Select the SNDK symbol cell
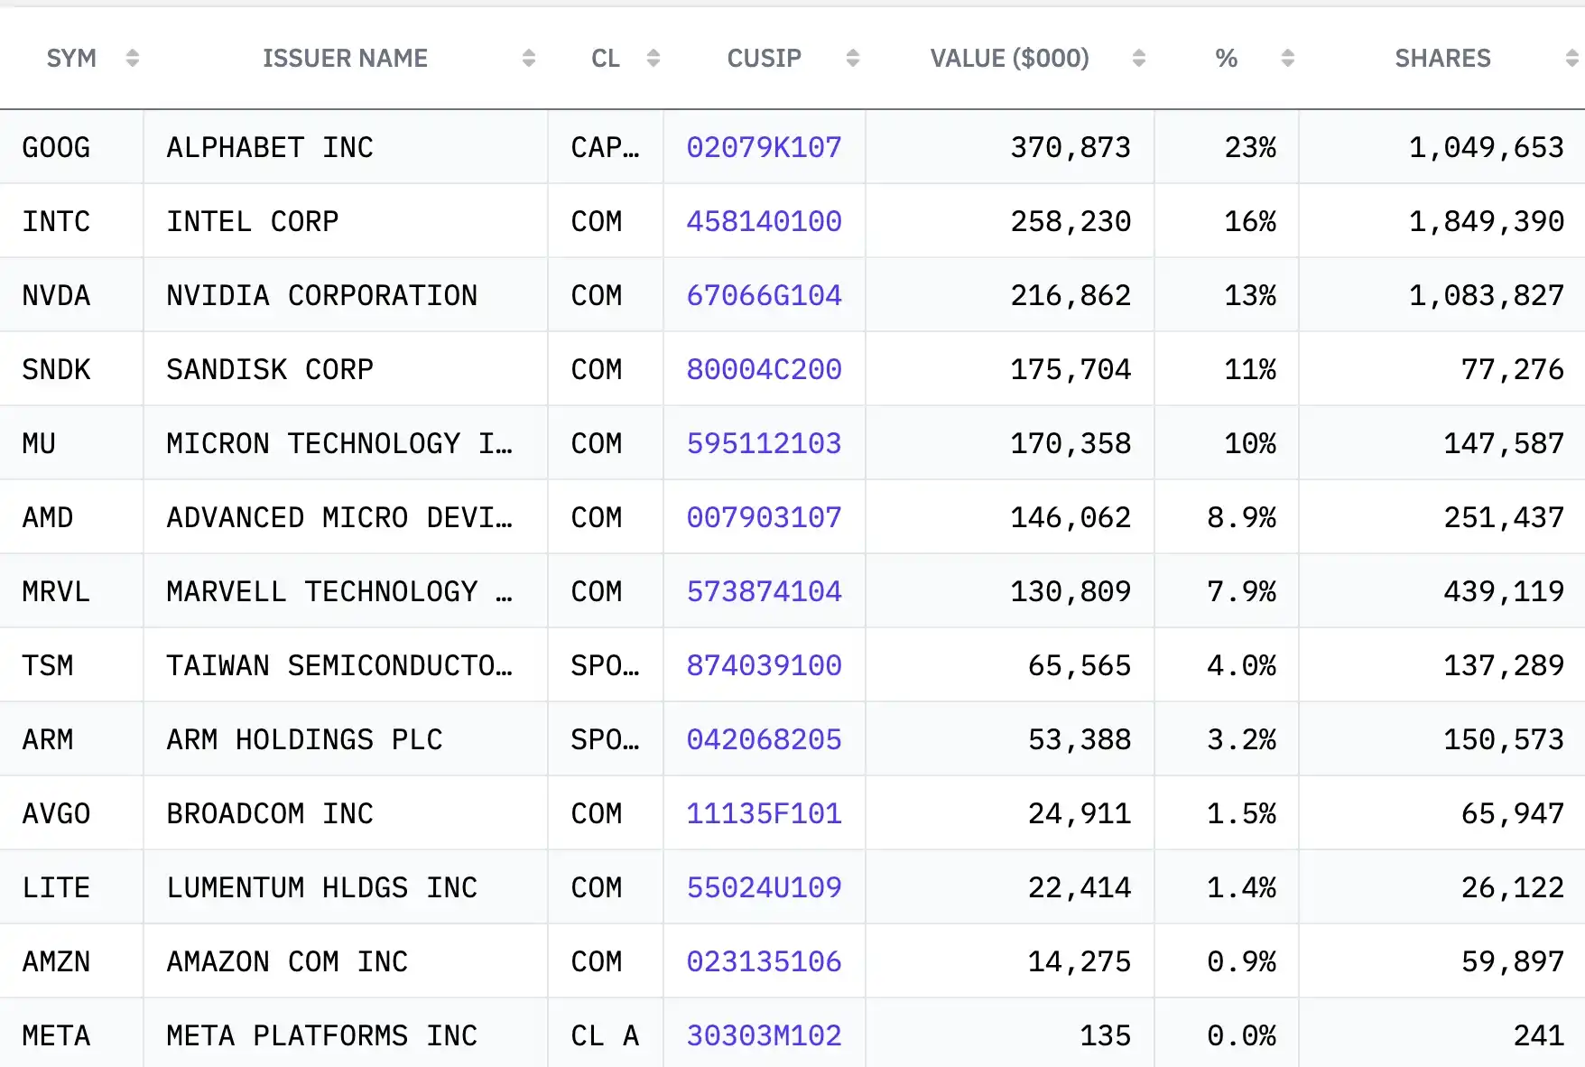Viewport: 1585px width, 1067px height. pyautogui.click(x=71, y=369)
